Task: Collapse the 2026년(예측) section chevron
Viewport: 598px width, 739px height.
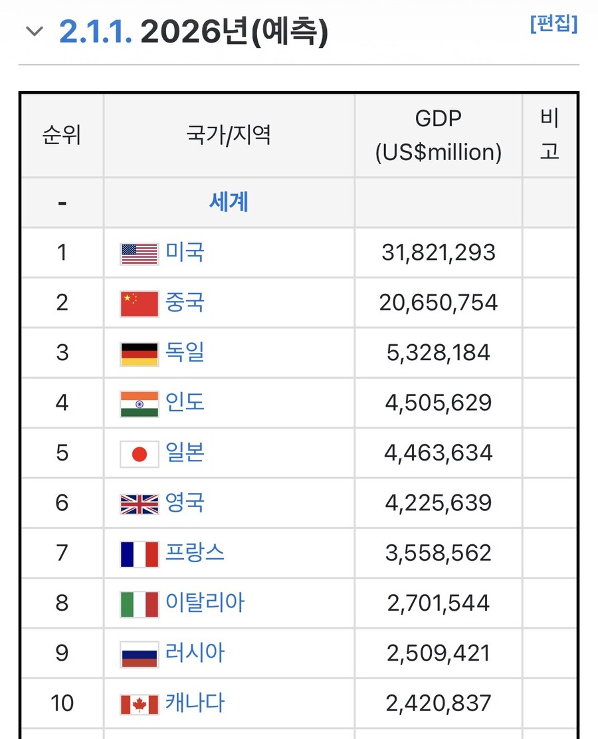Action: pyautogui.click(x=34, y=31)
